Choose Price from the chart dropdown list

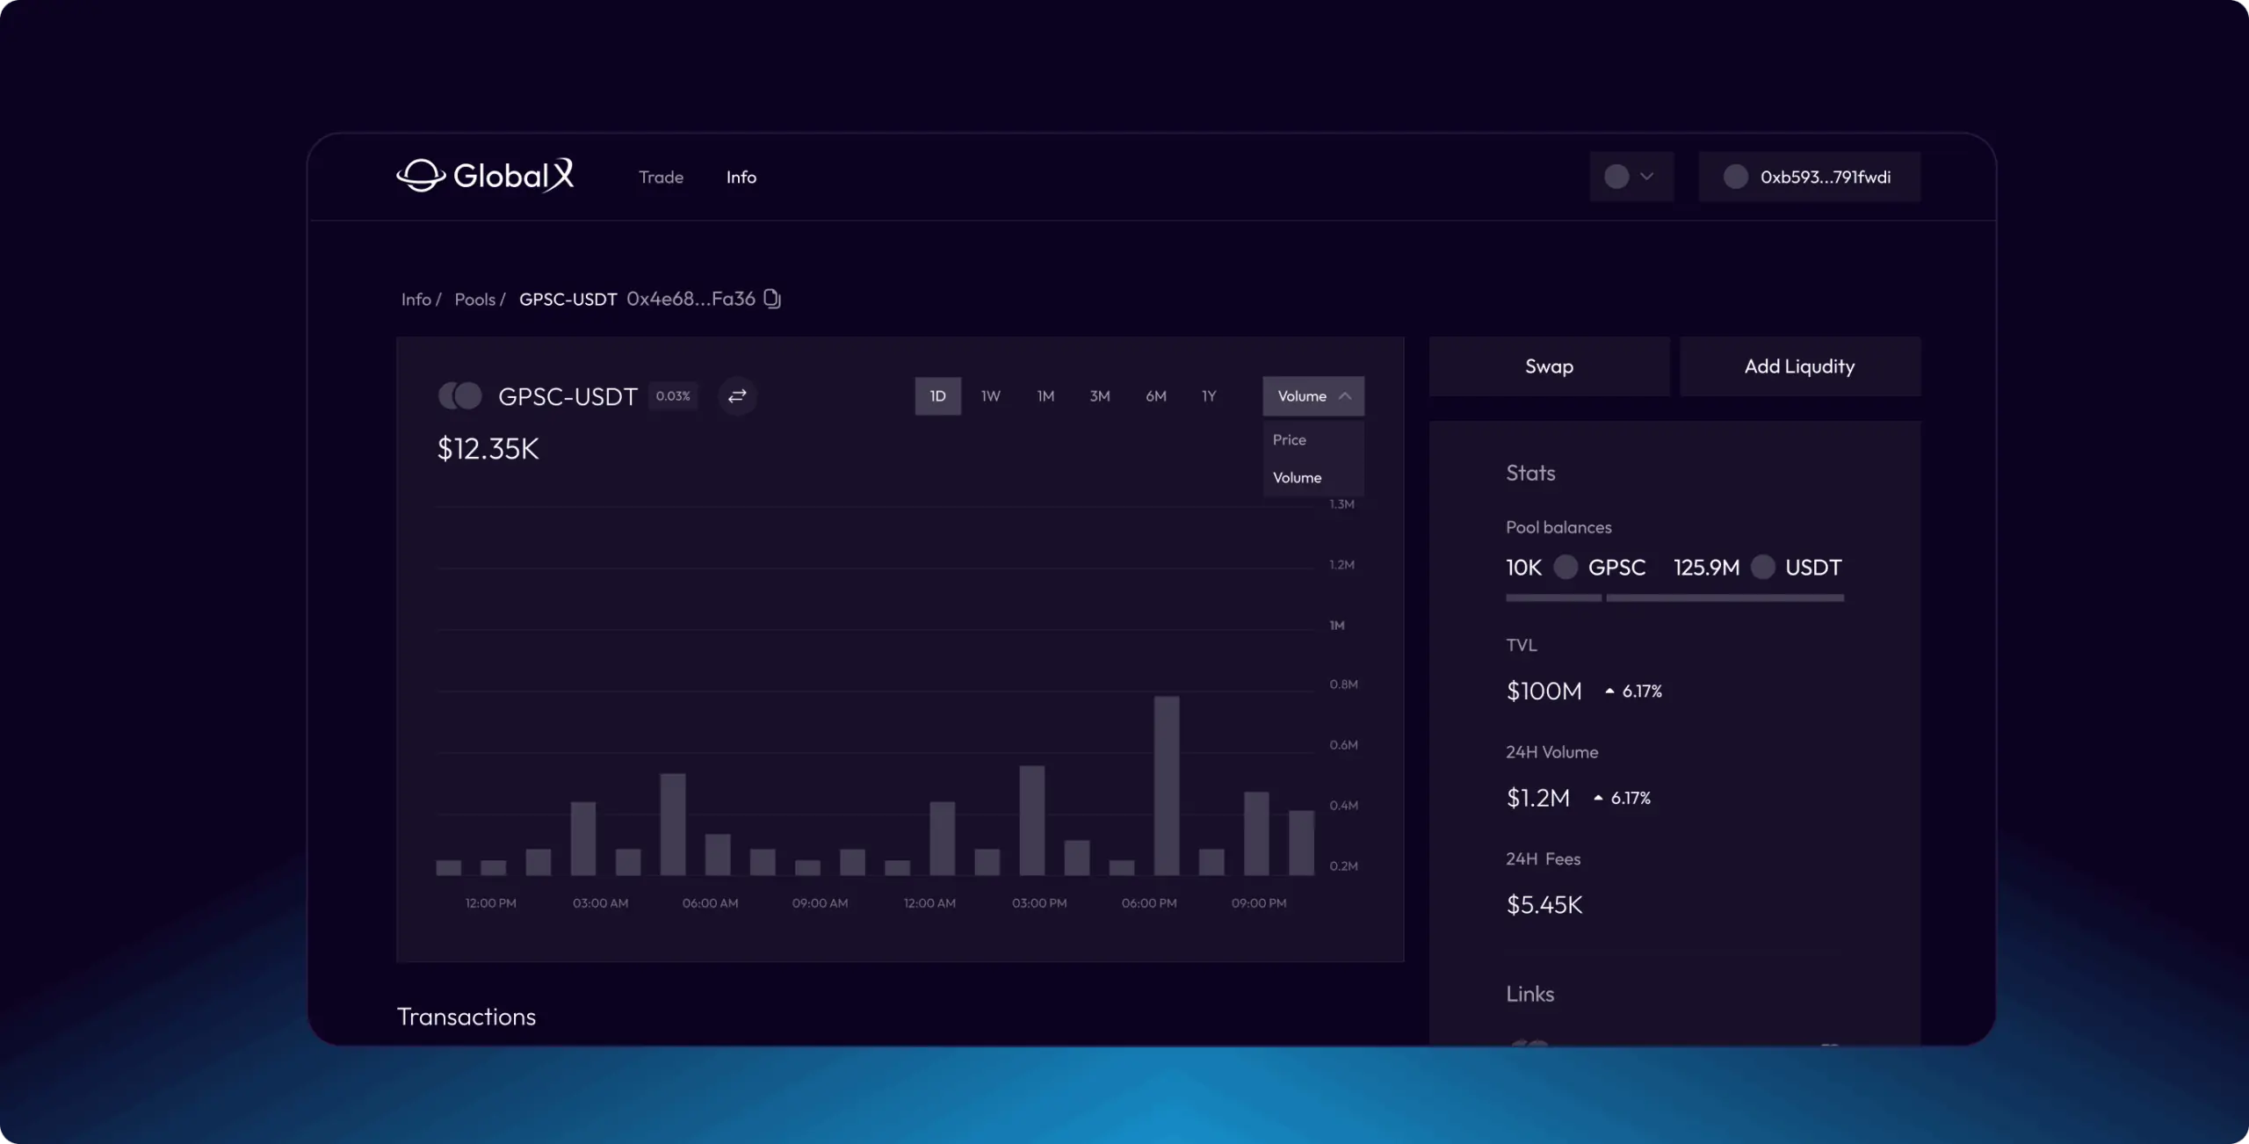pyautogui.click(x=1290, y=439)
